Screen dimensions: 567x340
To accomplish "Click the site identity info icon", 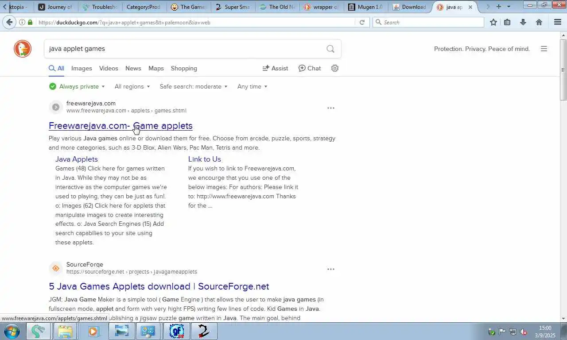I will point(22,22).
